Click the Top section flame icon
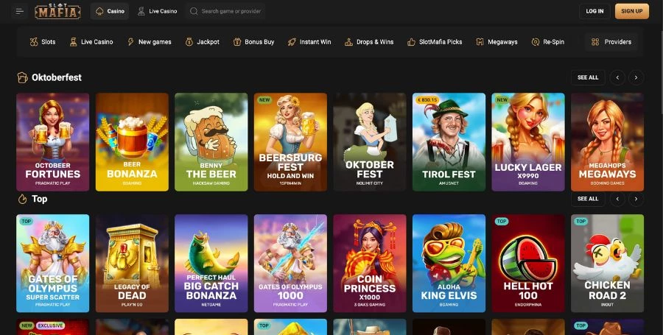 [22, 199]
